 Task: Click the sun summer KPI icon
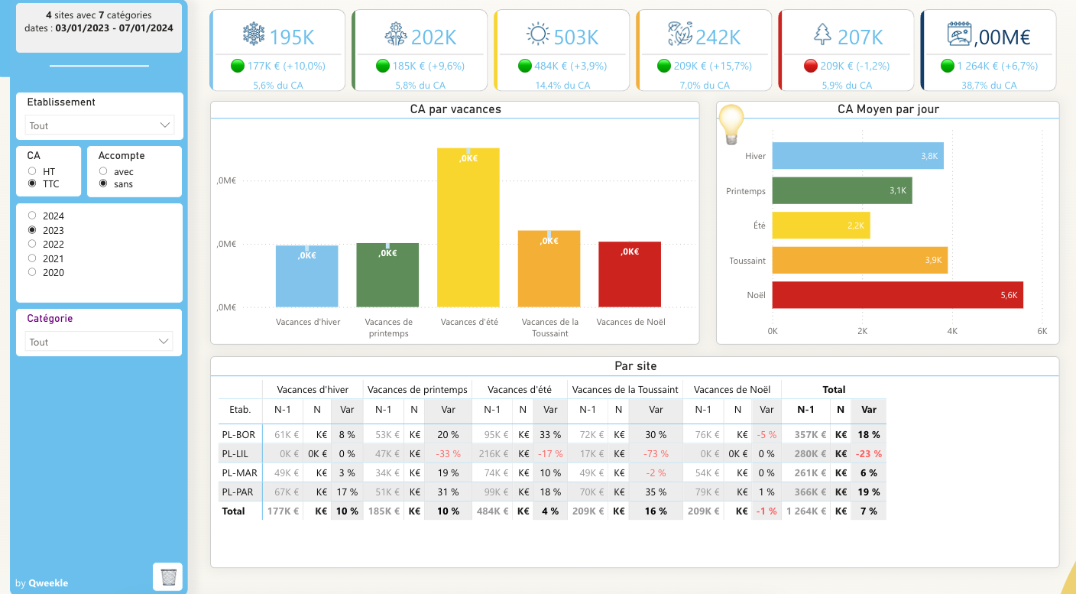pos(538,34)
